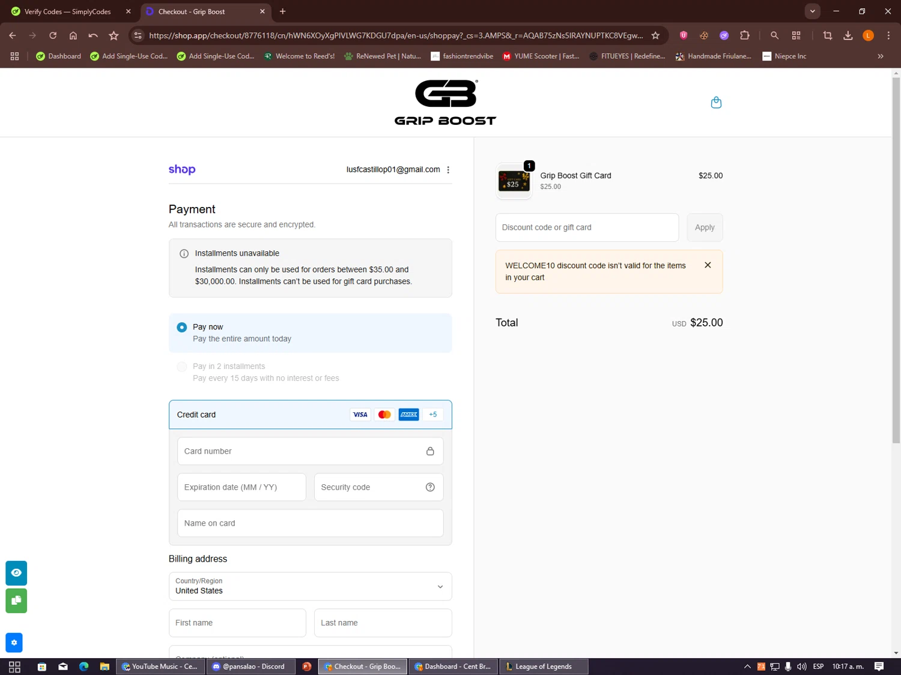Image resolution: width=901 pixels, height=675 pixels.
Task: Open League of Legends in the taskbar
Action: [x=544, y=667]
